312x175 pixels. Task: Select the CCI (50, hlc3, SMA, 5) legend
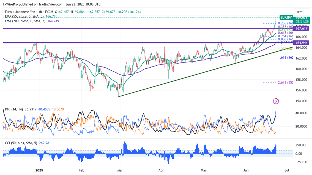pyautogui.click(x=21, y=143)
